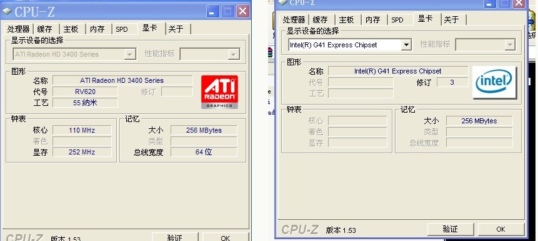Select the 显卡 tab in left window
Viewport: 538px width, 241px height.
click(149, 28)
